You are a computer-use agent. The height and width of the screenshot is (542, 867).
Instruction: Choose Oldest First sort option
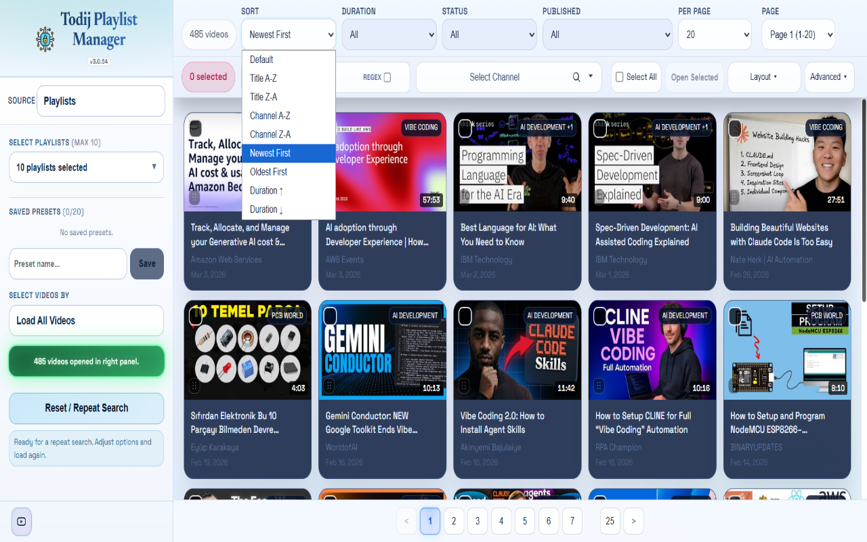point(289,172)
